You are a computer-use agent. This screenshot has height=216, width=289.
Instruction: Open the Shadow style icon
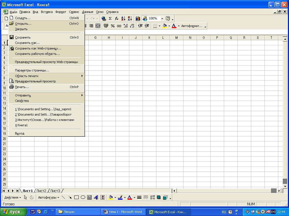159,197
